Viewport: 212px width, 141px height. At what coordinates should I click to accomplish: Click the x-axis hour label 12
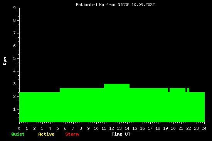pos(111,128)
